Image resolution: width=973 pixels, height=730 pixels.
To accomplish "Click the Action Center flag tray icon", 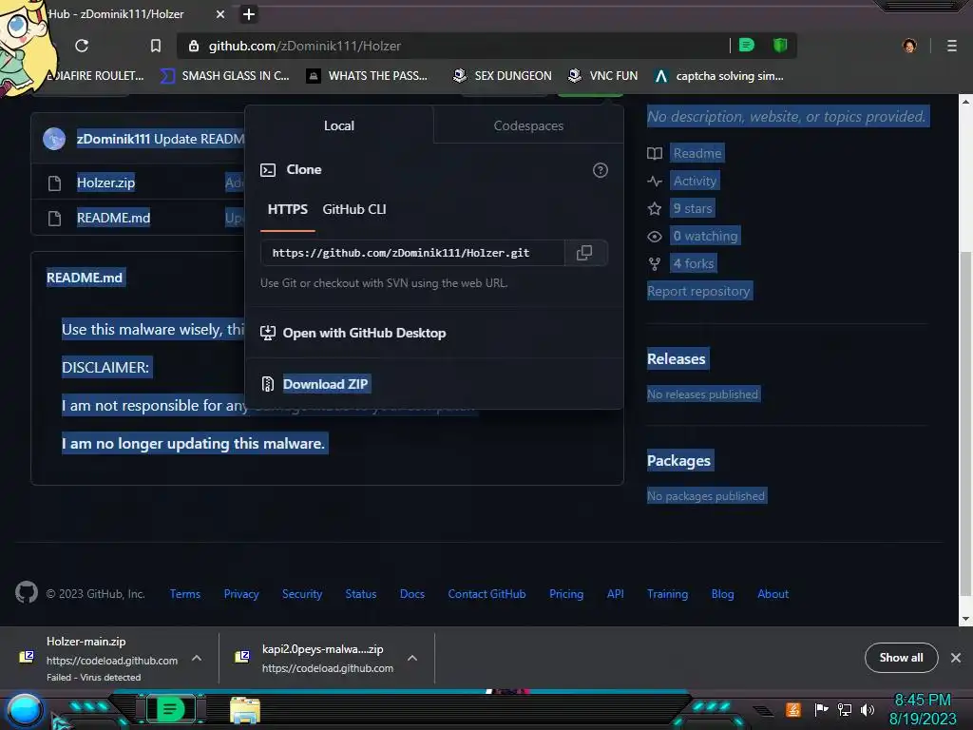I will [822, 709].
